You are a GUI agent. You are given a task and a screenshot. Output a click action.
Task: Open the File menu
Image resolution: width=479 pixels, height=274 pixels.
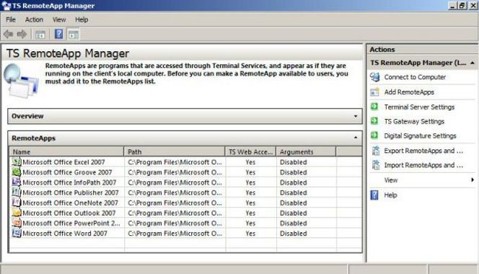point(11,19)
